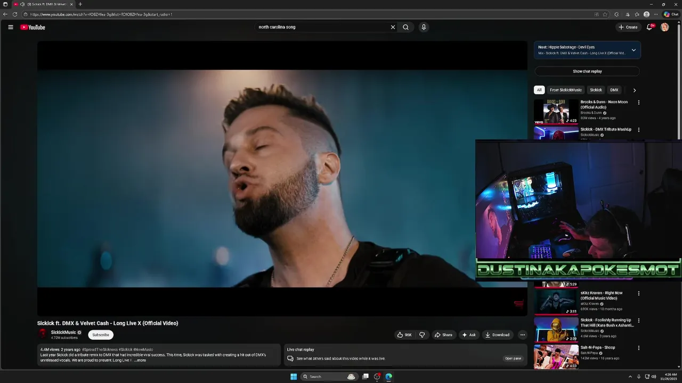Click Open panel for live chat replay
682x383 pixels.
pos(513,359)
